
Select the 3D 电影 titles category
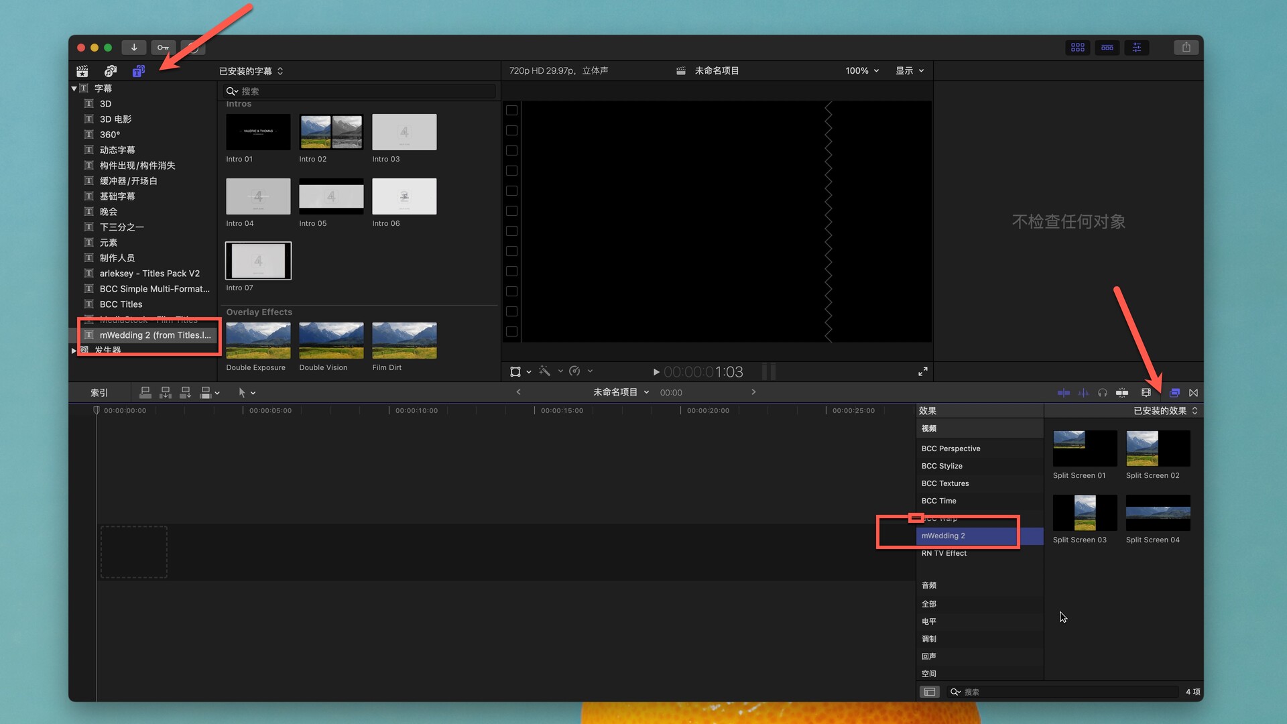click(x=115, y=119)
